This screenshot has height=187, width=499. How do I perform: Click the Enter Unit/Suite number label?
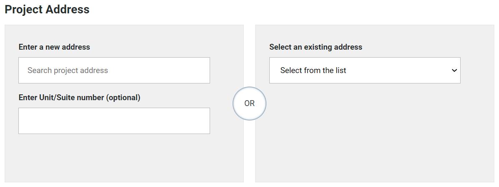pos(79,98)
